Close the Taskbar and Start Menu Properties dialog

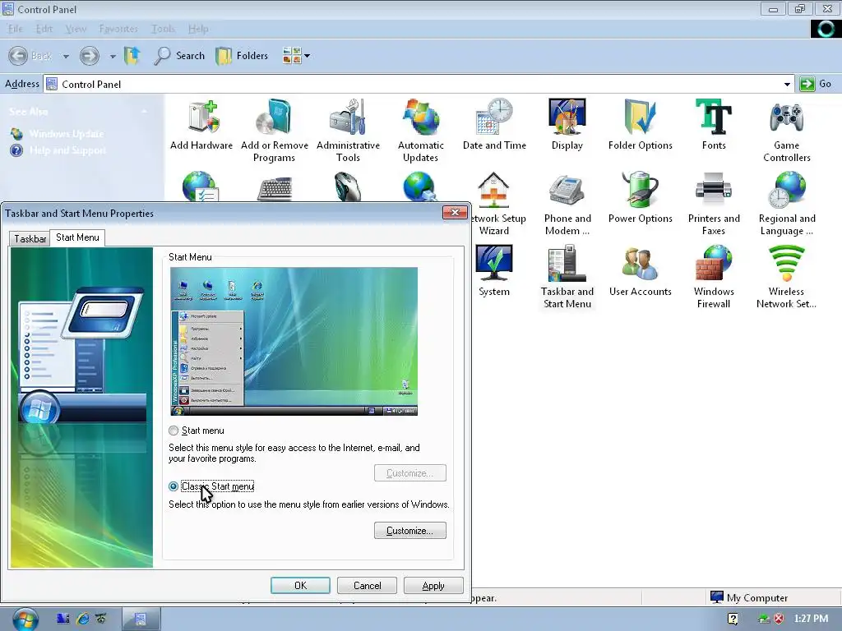454,213
